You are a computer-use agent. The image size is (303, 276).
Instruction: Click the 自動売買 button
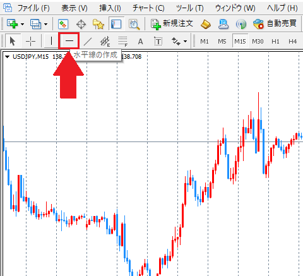275,23
